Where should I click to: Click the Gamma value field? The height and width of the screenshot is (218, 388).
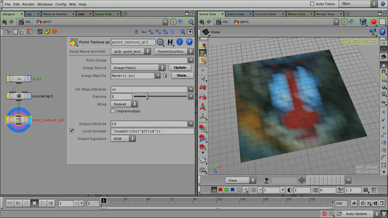coord(121,96)
